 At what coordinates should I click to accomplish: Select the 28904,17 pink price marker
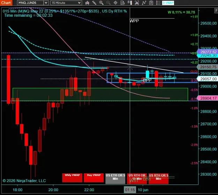pyautogui.click(x=208, y=98)
